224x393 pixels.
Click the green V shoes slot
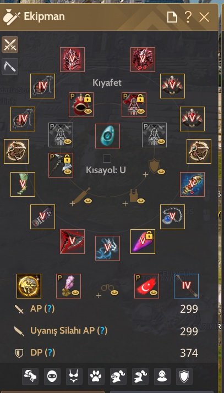point(23,184)
